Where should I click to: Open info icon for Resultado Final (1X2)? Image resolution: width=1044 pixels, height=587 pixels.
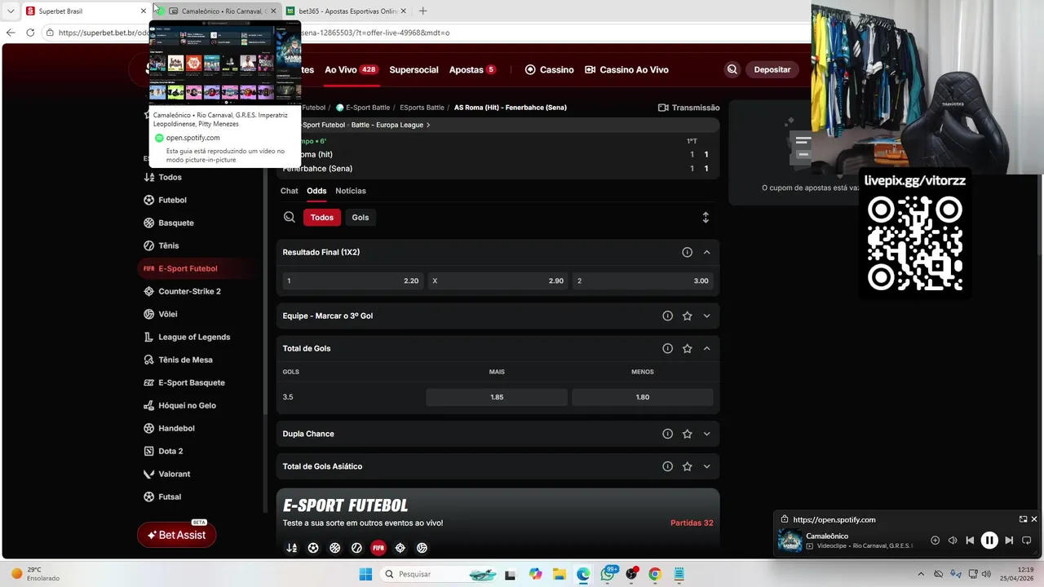click(x=687, y=253)
